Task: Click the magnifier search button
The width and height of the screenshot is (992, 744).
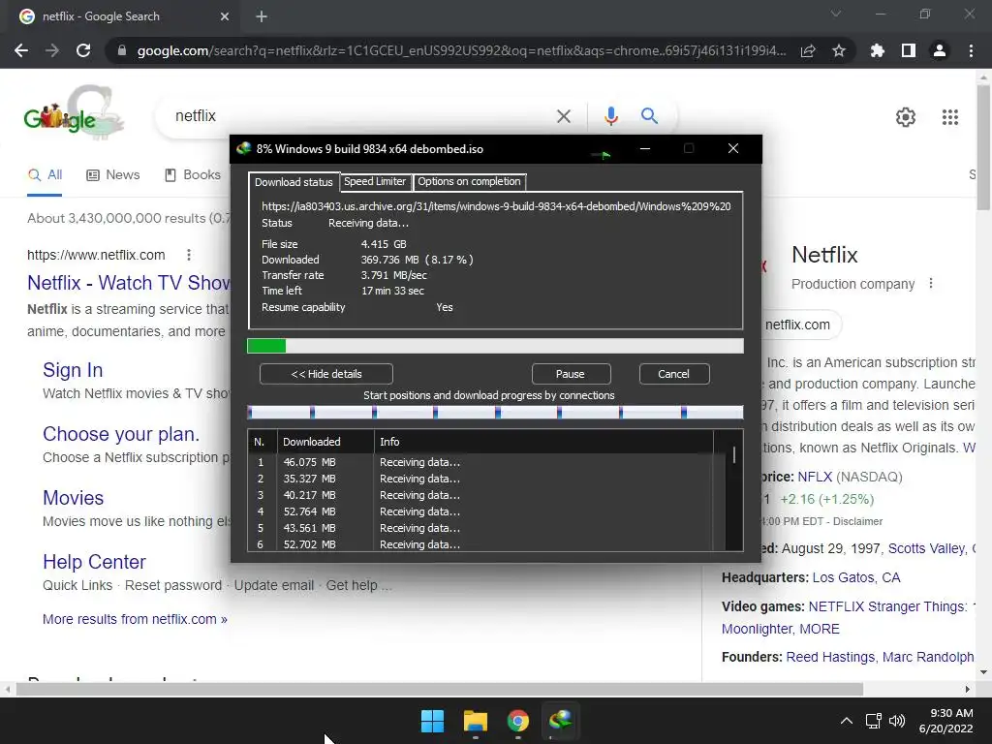Action: (x=649, y=116)
